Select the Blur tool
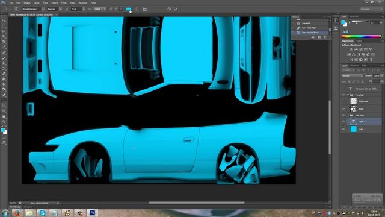This screenshot has width=385, height=217. tap(4, 84)
